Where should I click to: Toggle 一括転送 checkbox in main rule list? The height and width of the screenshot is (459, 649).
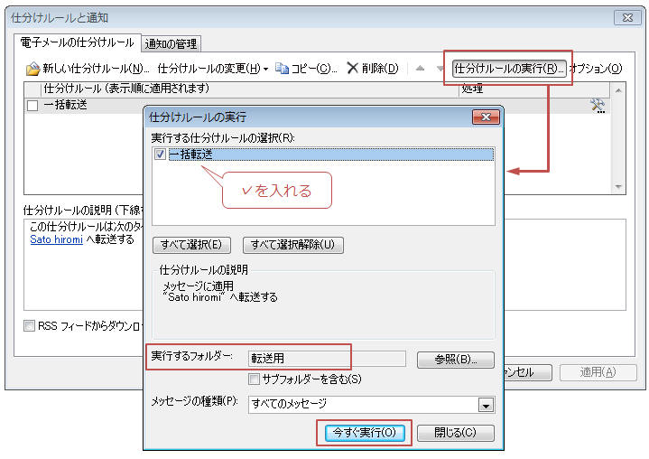(32, 106)
